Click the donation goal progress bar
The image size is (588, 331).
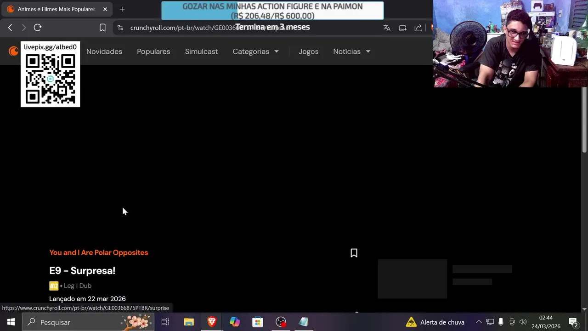[272, 11]
